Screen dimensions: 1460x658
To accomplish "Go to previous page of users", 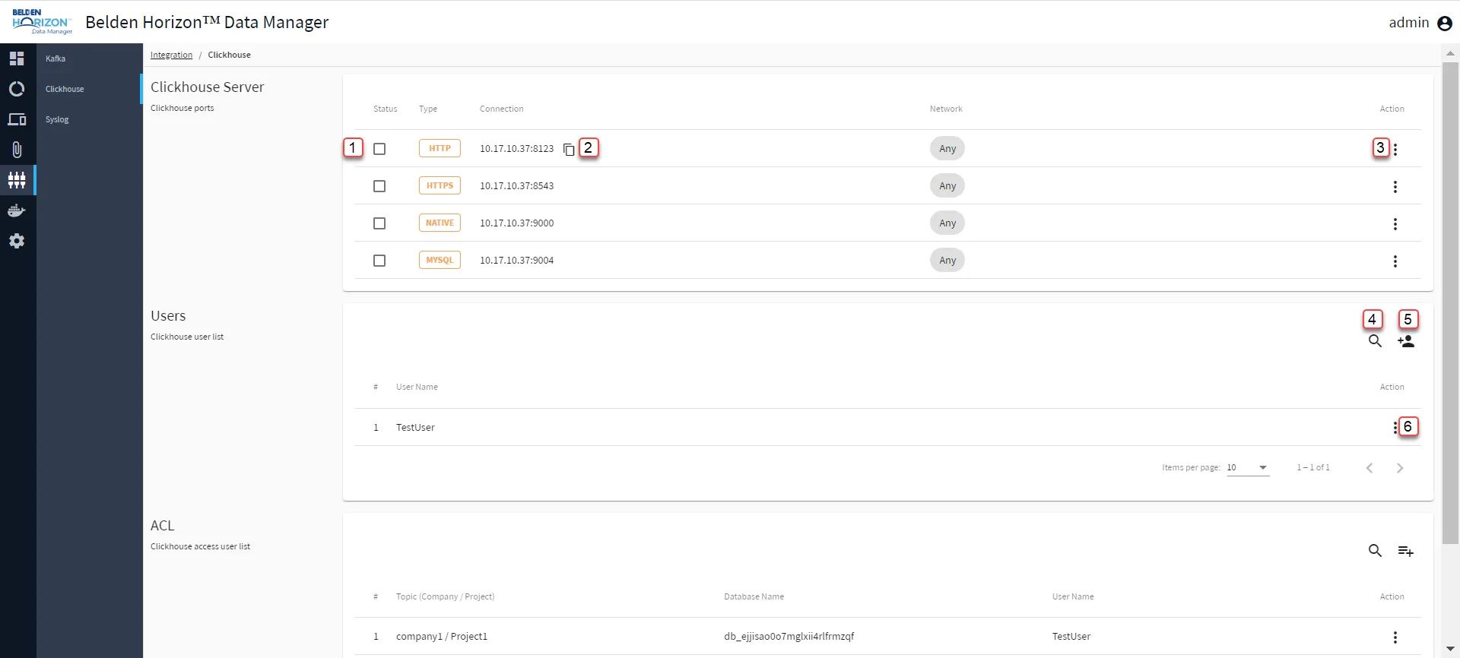I will [x=1370, y=468].
